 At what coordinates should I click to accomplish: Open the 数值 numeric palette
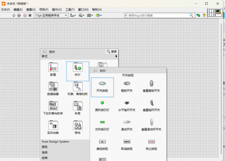coord(53,69)
